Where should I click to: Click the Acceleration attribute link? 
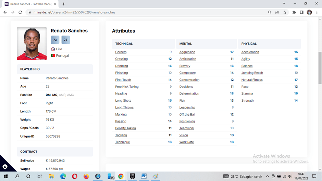250,52
